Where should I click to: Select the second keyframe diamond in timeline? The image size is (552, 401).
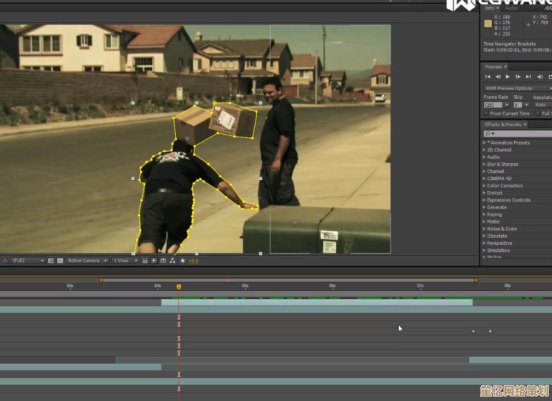coord(491,331)
